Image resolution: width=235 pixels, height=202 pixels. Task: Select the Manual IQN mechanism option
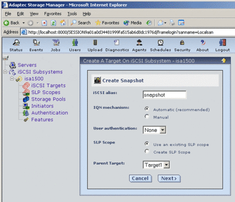[147, 116]
